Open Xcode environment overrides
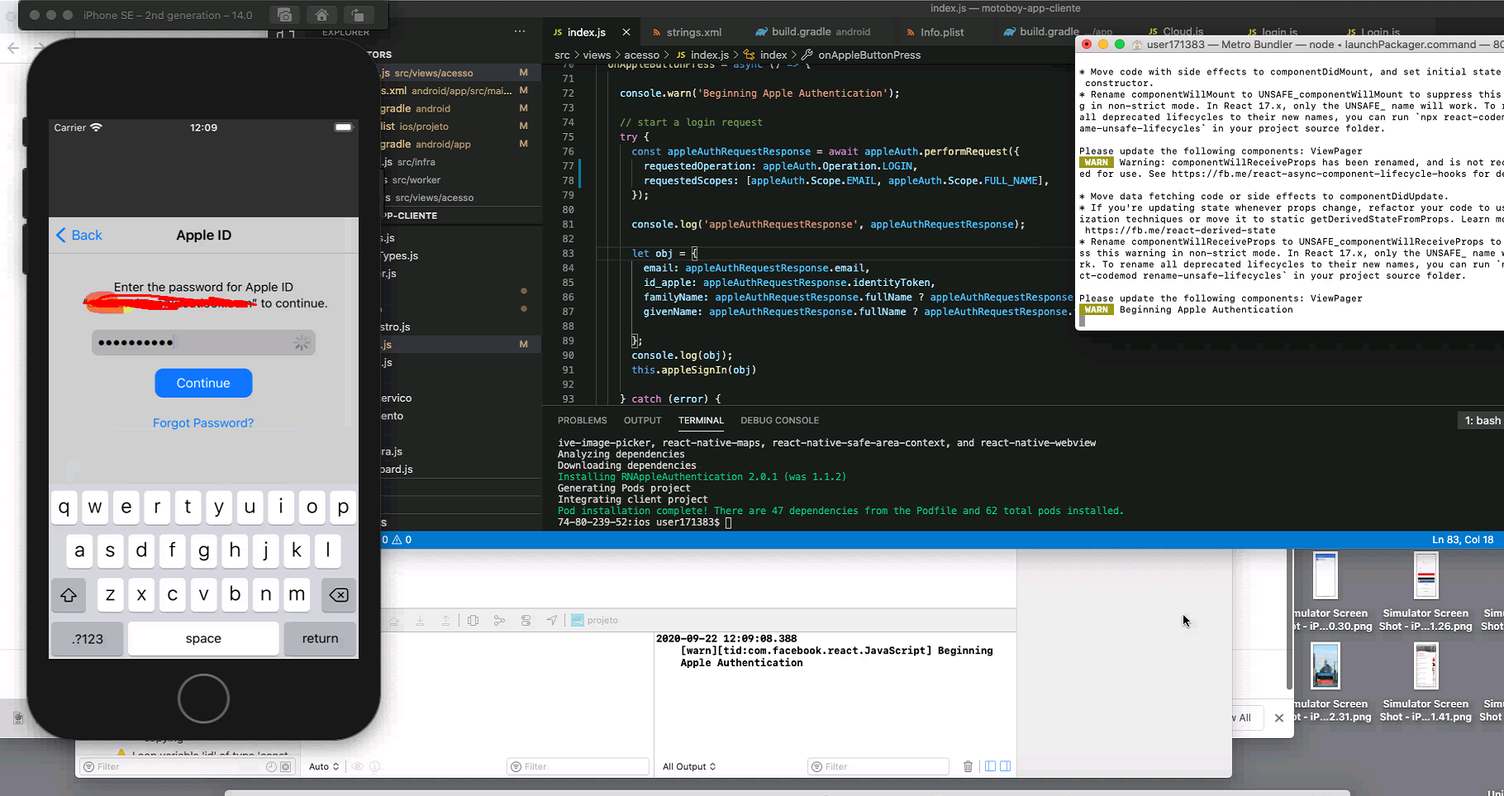Image resolution: width=1504 pixels, height=796 pixels. [526, 620]
